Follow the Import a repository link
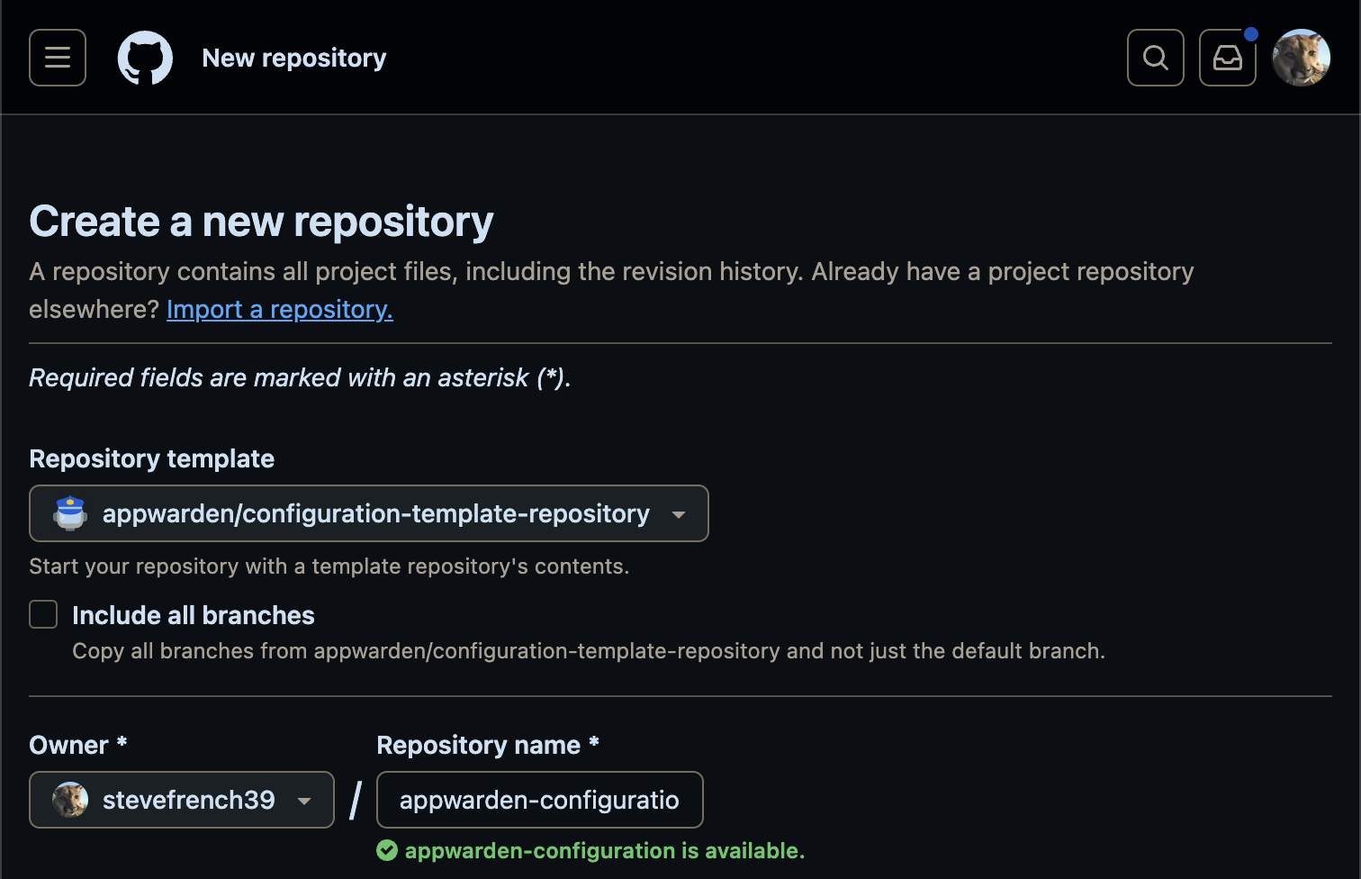The image size is (1361, 879). tap(279, 309)
